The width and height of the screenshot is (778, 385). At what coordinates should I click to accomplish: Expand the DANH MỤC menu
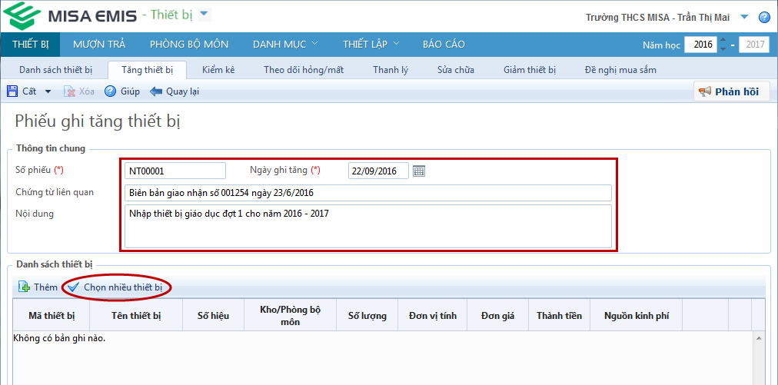point(285,44)
